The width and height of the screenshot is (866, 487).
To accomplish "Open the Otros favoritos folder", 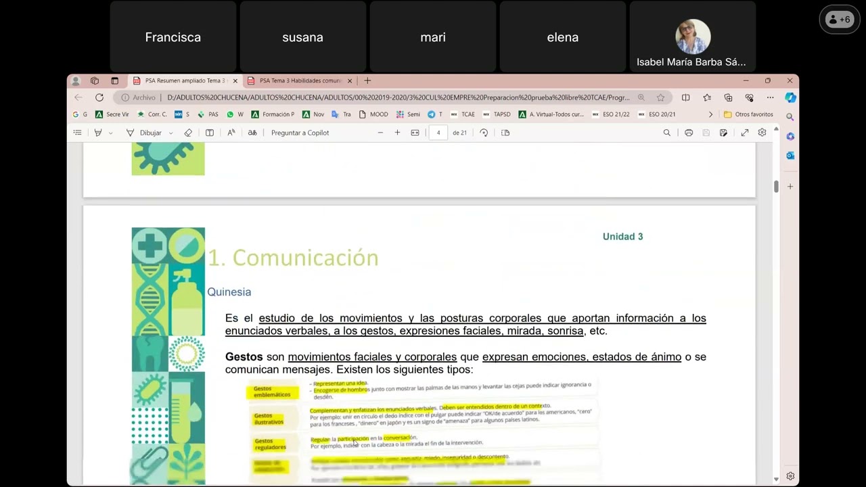I will click(x=748, y=114).
